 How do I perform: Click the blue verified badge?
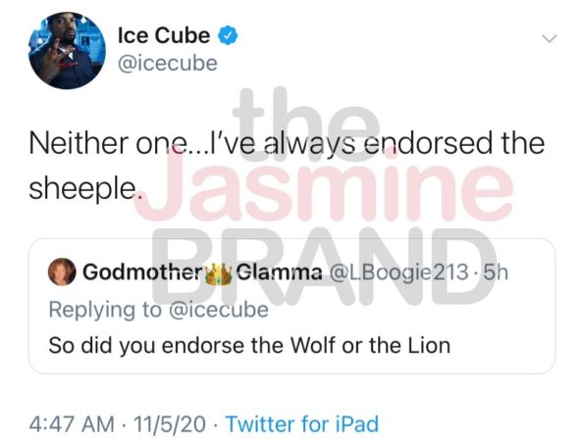coord(228,35)
